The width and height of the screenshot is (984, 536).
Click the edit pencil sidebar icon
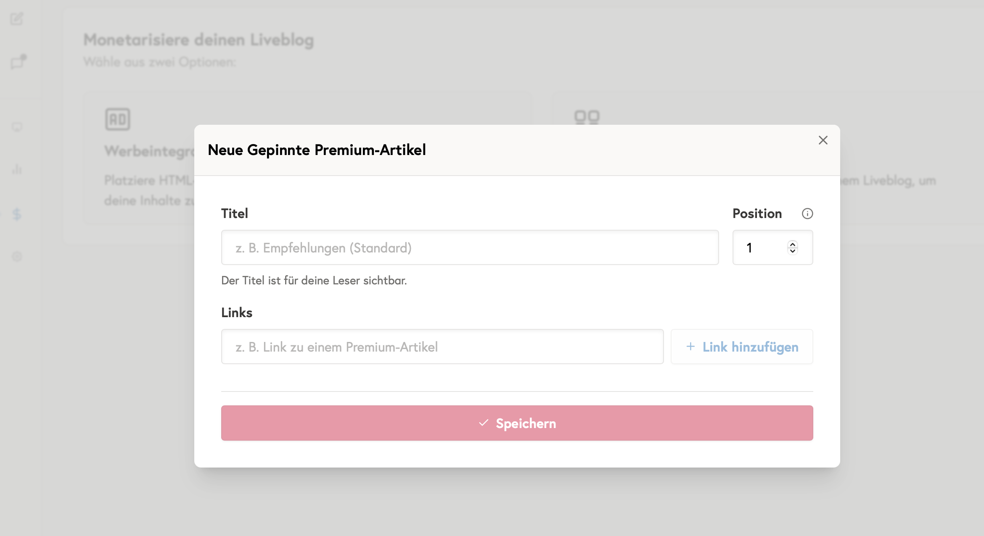click(x=17, y=19)
